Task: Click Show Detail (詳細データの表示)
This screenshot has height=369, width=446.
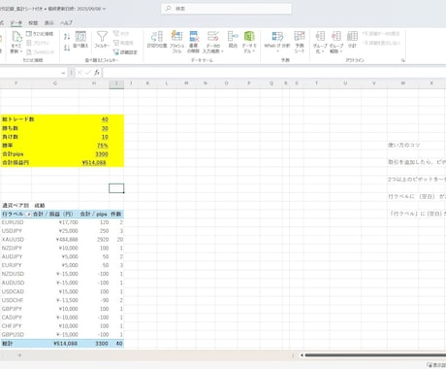Action: 381,34
